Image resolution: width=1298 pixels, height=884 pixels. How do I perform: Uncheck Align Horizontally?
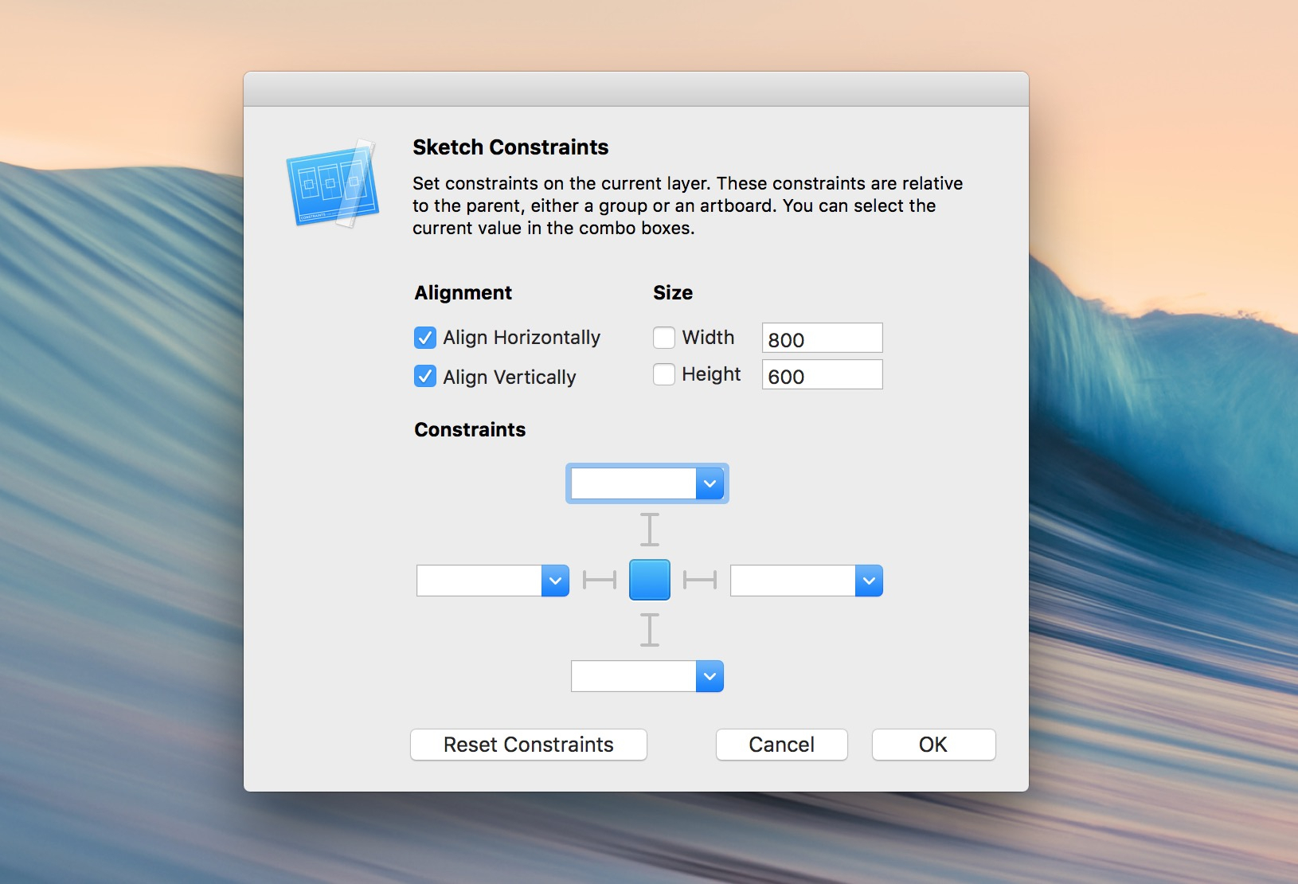pos(425,338)
